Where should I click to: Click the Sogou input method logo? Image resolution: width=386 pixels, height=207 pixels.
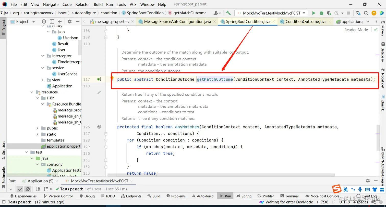(x=337, y=189)
